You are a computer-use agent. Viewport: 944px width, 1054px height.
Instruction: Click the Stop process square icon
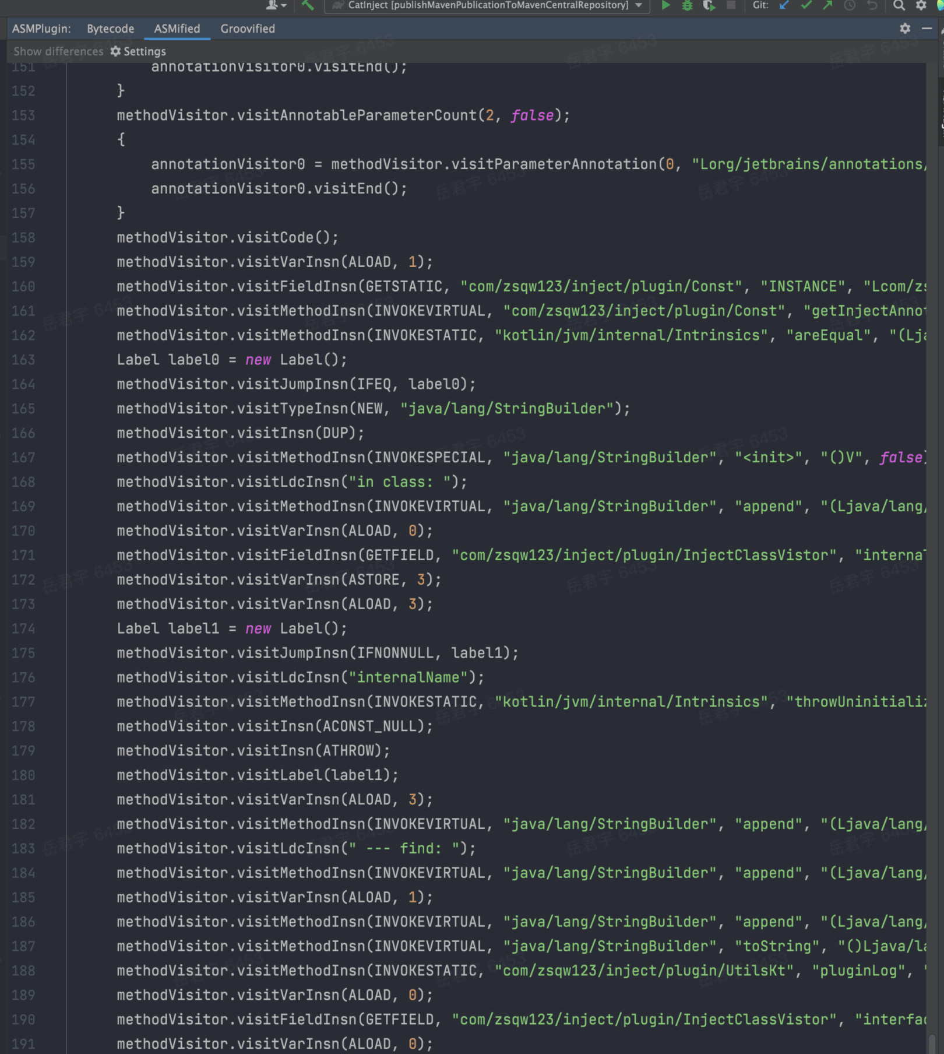tap(731, 5)
